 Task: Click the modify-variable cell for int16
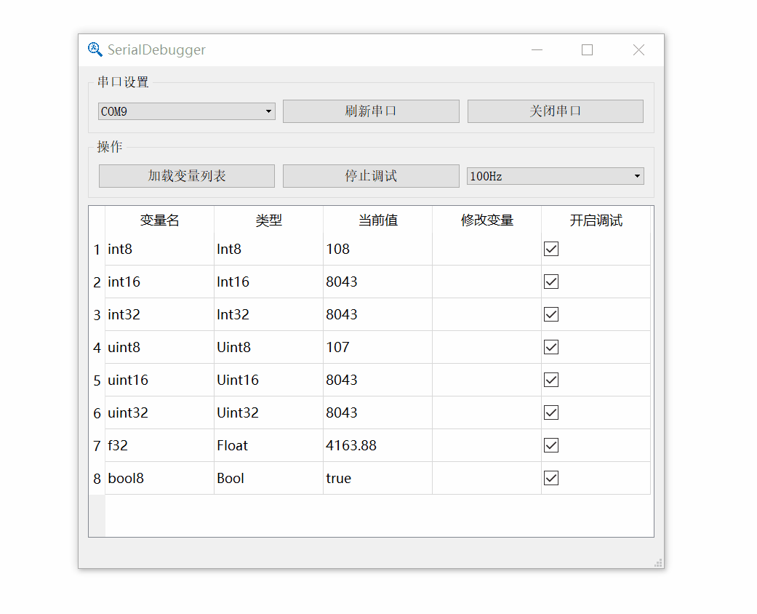pos(486,282)
